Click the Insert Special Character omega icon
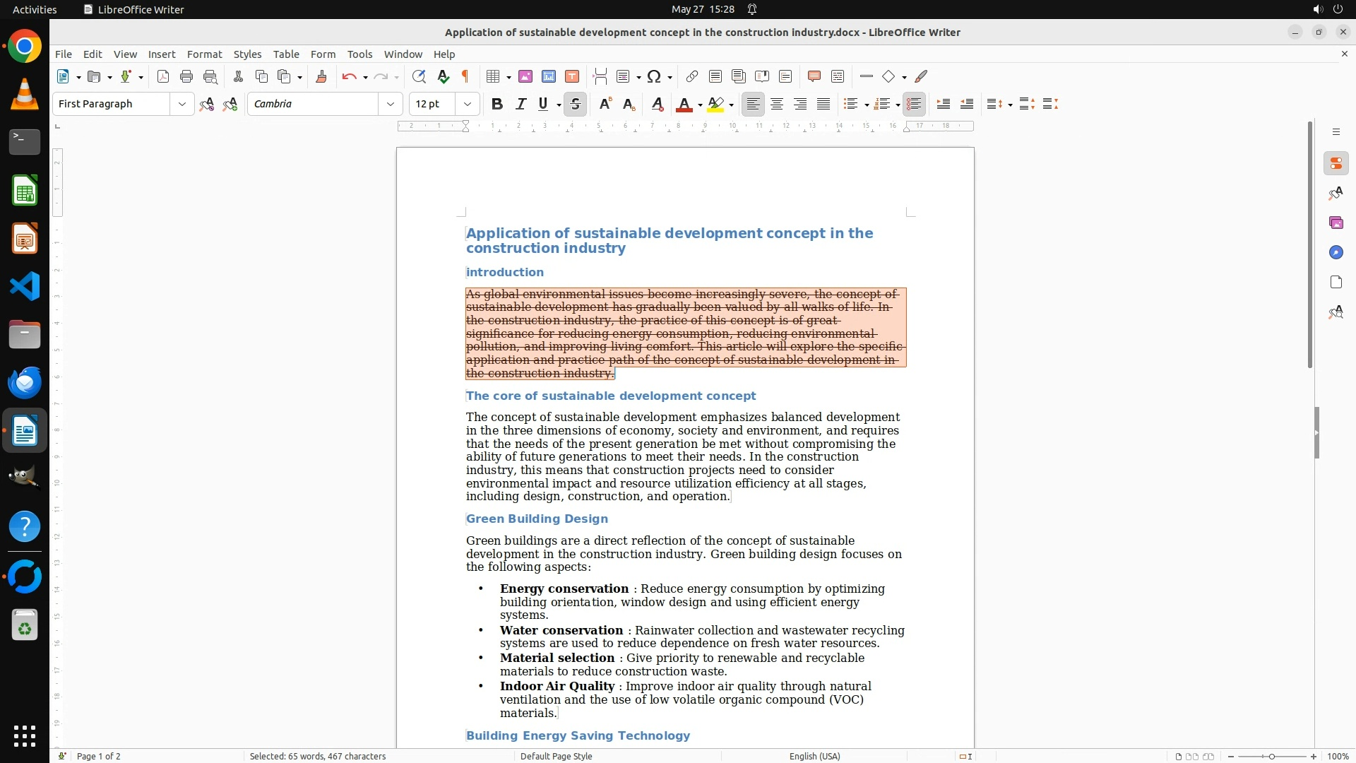1356x763 pixels. [x=654, y=76]
